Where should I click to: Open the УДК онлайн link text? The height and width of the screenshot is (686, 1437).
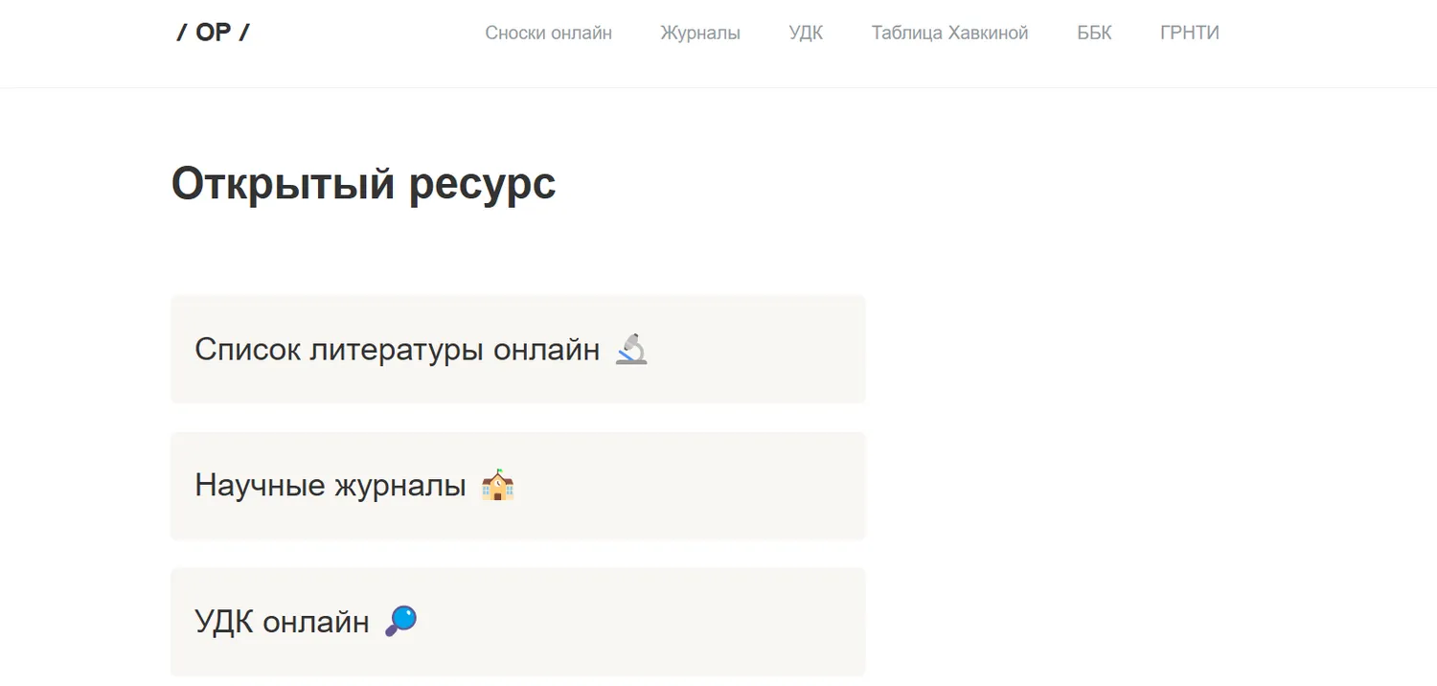pyautogui.click(x=282, y=622)
